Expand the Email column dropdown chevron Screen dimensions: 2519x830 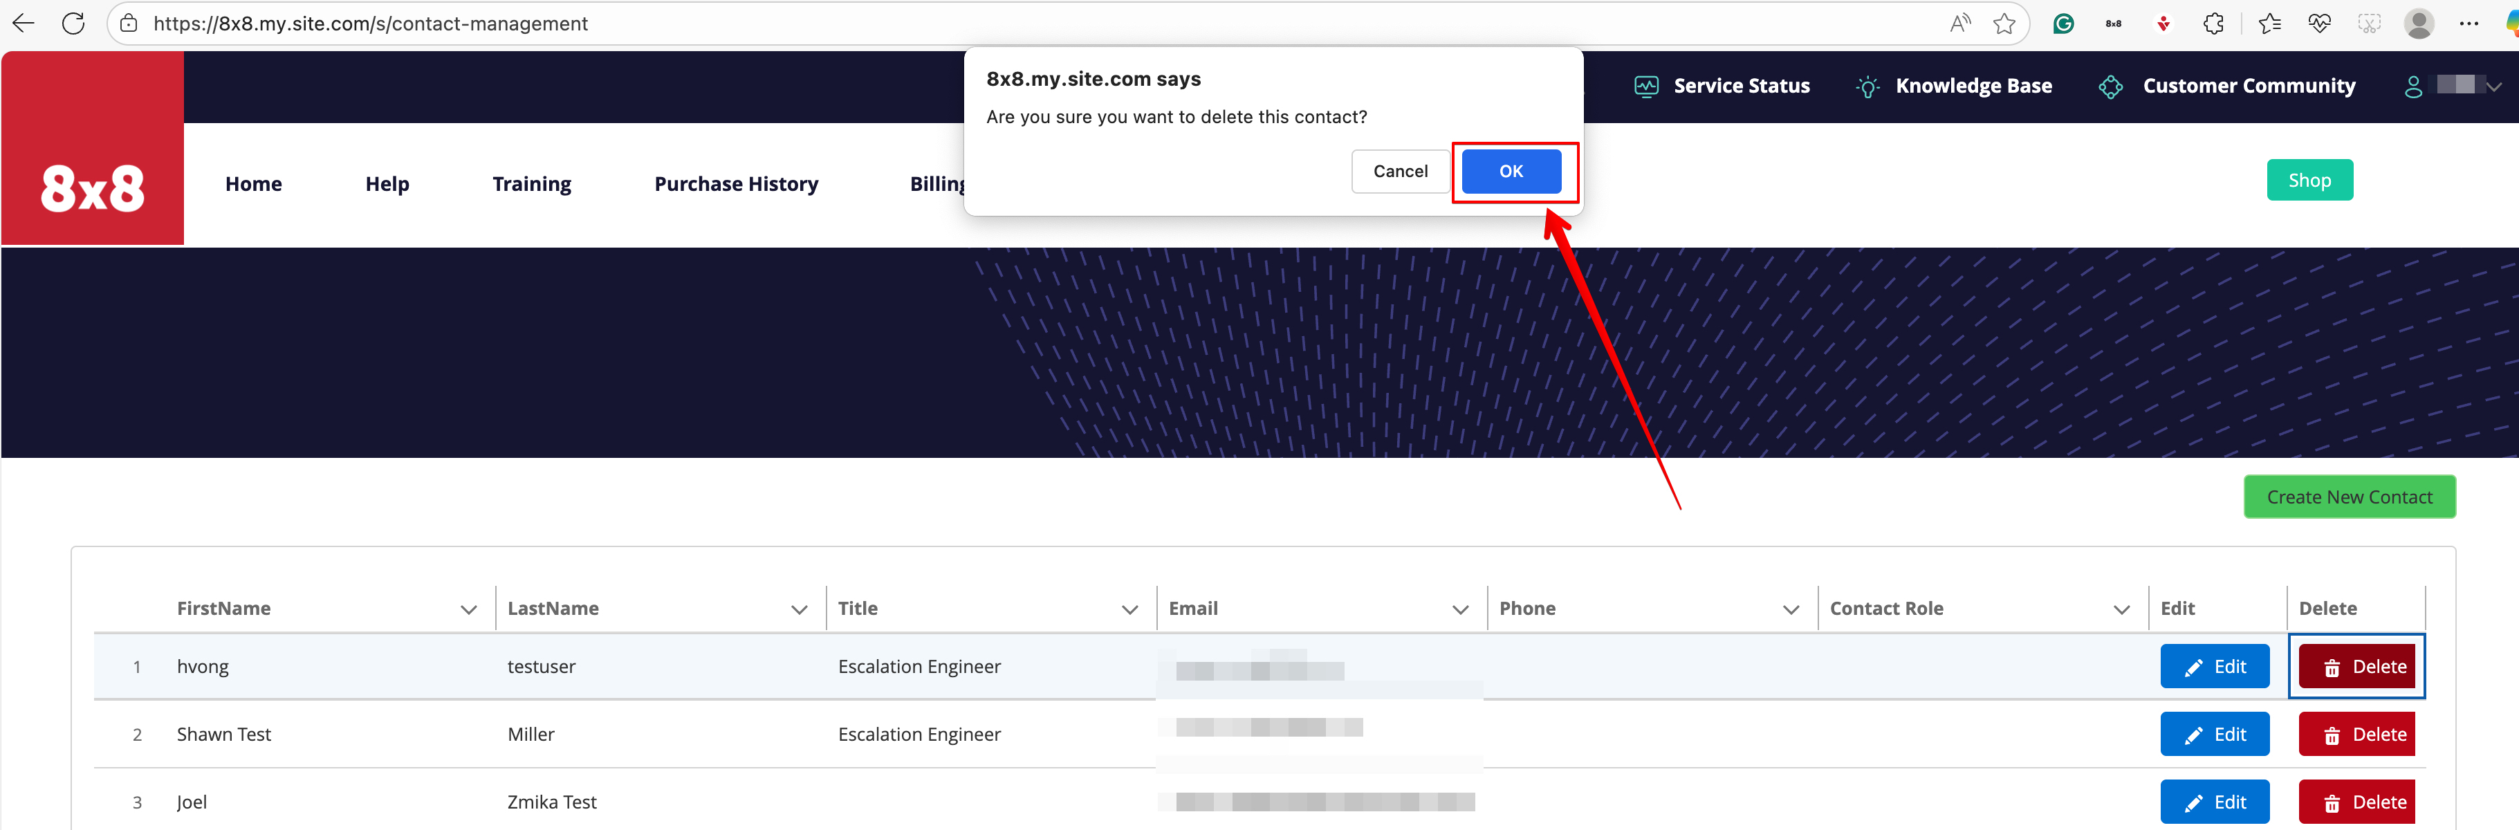(x=1460, y=609)
